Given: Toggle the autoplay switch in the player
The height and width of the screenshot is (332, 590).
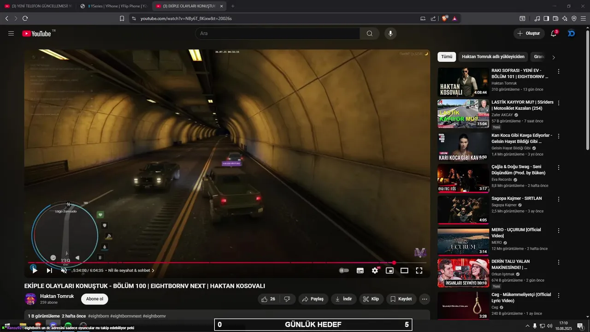Looking at the screenshot, I should [344, 271].
